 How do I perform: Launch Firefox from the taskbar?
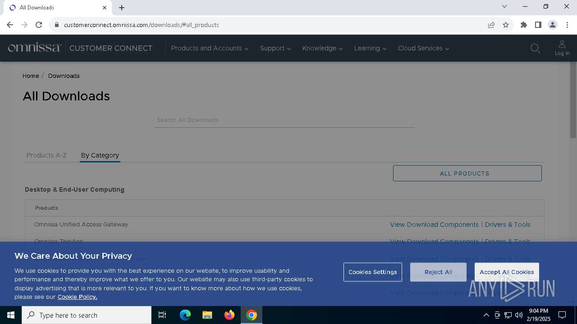tap(229, 315)
